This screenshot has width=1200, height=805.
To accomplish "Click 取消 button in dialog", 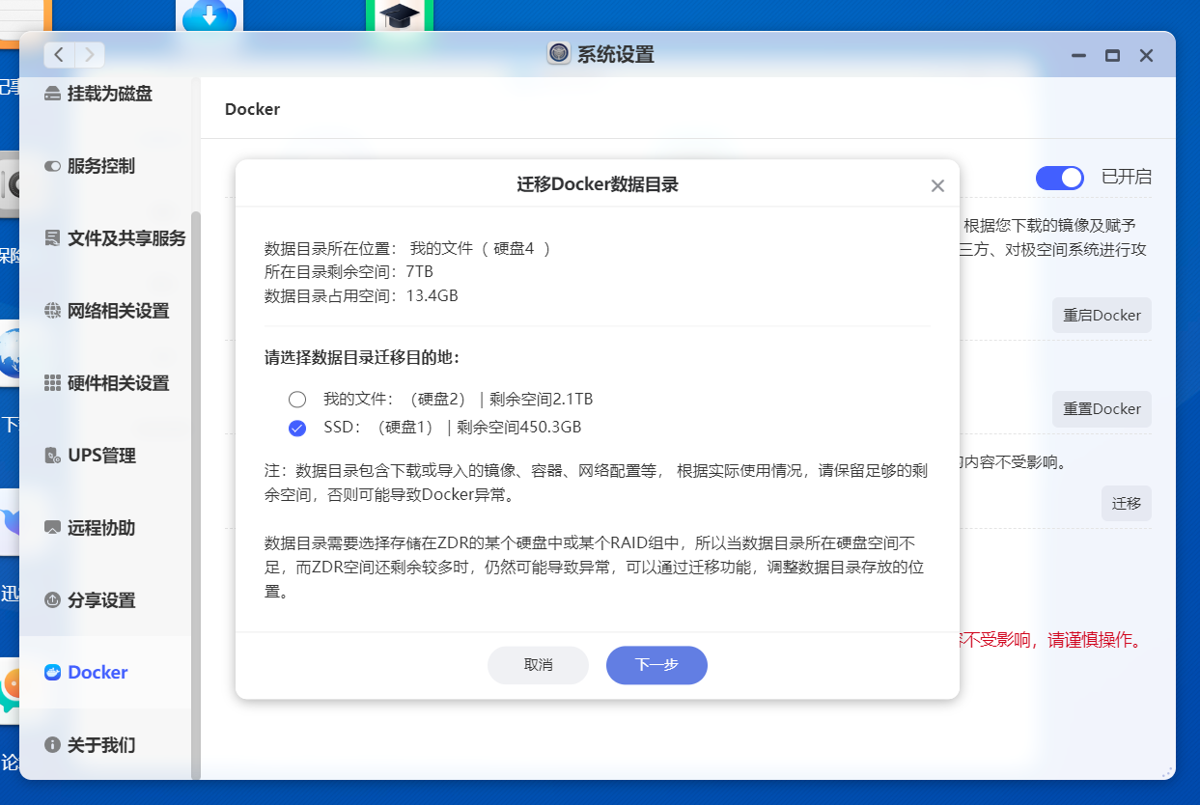I will point(539,665).
